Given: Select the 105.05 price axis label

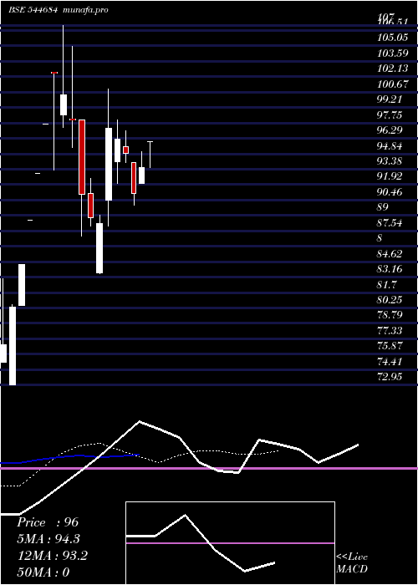Looking at the screenshot, I should [392, 38].
